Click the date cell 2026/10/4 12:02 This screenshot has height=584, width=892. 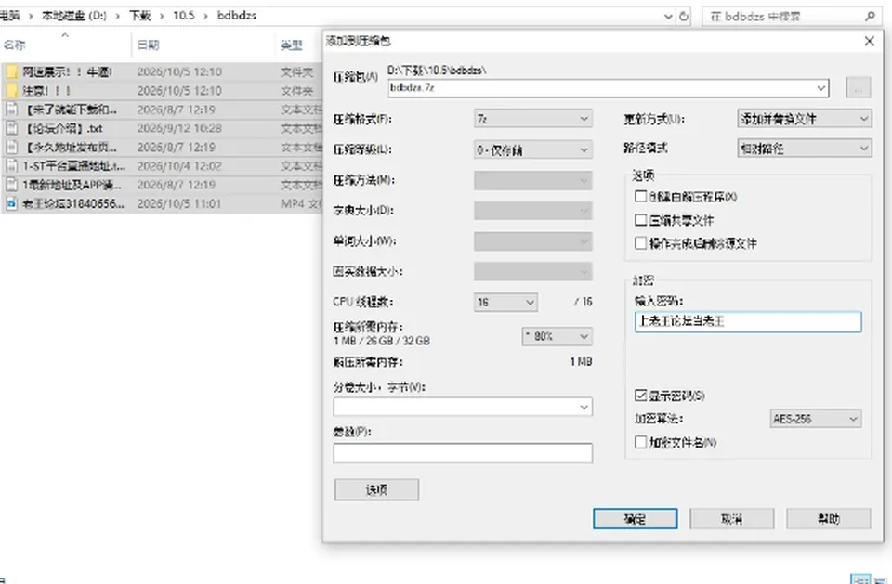179,166
